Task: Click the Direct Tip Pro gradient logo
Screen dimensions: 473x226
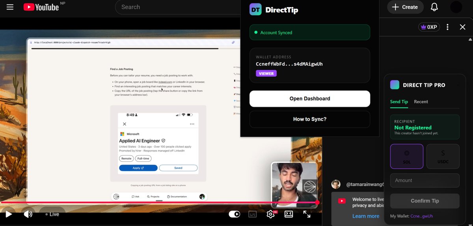Action: (x=395, y=85)
